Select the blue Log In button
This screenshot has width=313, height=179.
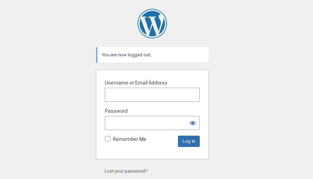point(189,141)
